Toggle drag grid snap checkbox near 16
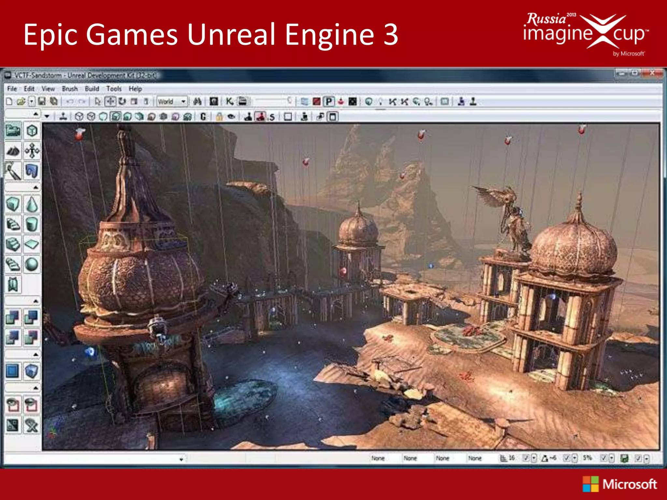This screenshot has height=500, width=667. tap(525, 458)
